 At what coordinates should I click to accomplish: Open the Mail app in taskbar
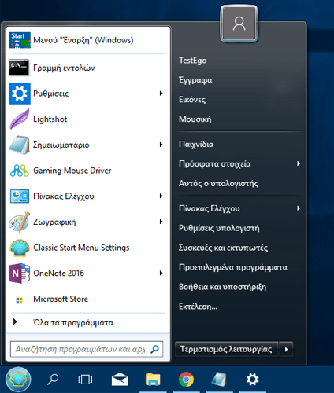click(x=120, y=380)
